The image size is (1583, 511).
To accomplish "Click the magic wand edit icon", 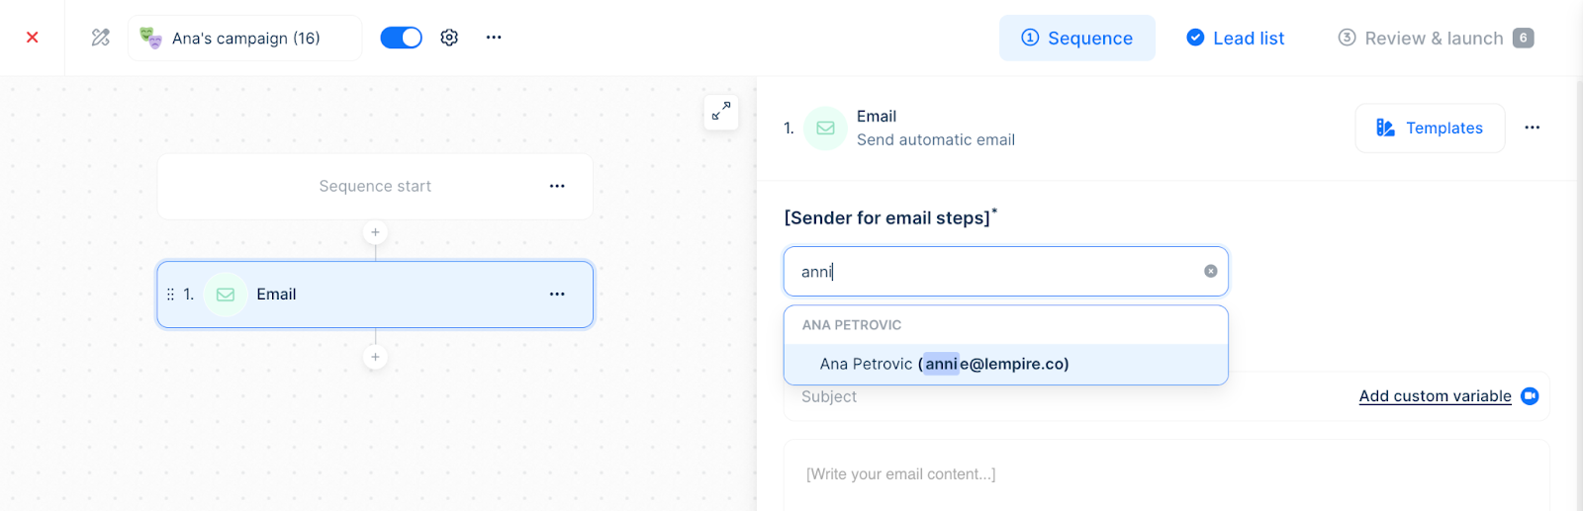I will pyautogui.click(x=100, y=38).
